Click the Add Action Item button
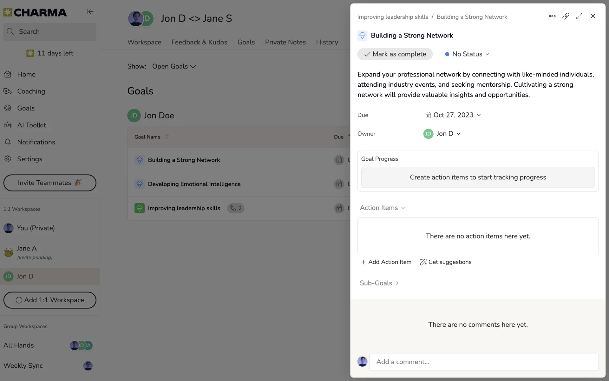Viewport: 609px width, 381px height. (x=386, y=262)
